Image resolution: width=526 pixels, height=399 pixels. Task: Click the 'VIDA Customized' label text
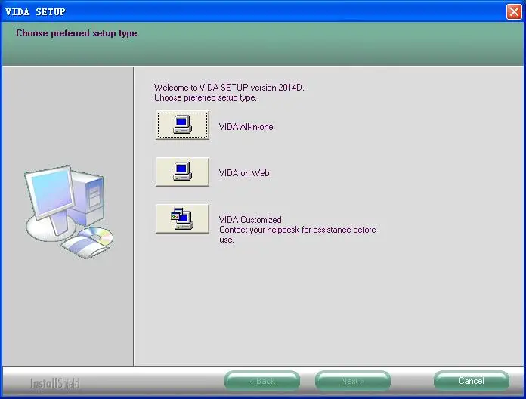pos(250,220)
